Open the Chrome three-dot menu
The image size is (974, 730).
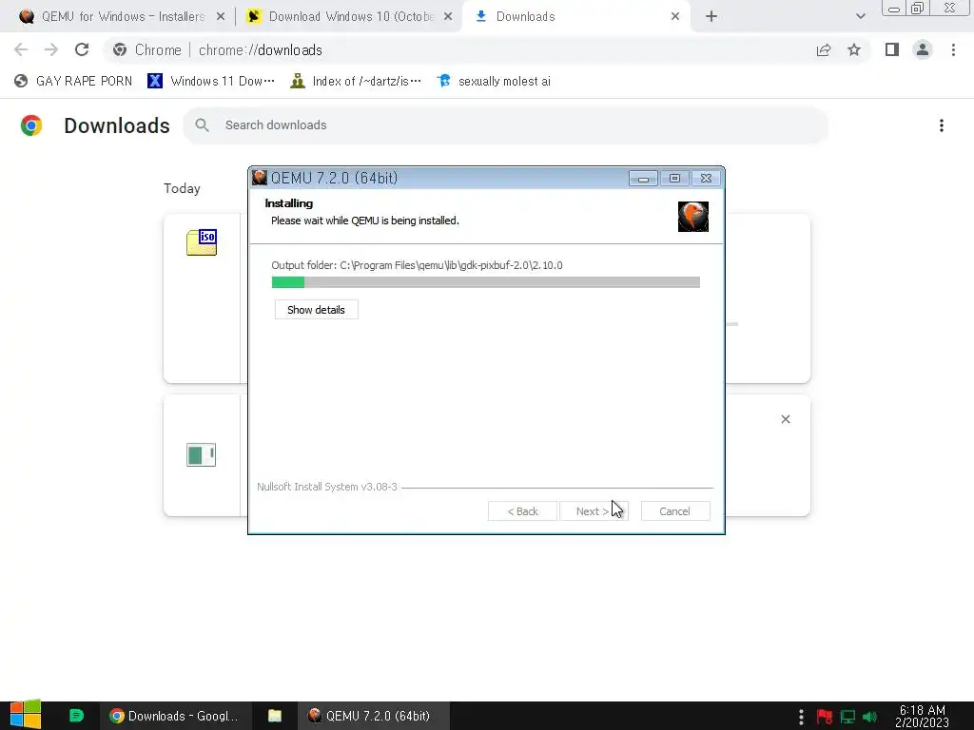click(x=953, y=49)
